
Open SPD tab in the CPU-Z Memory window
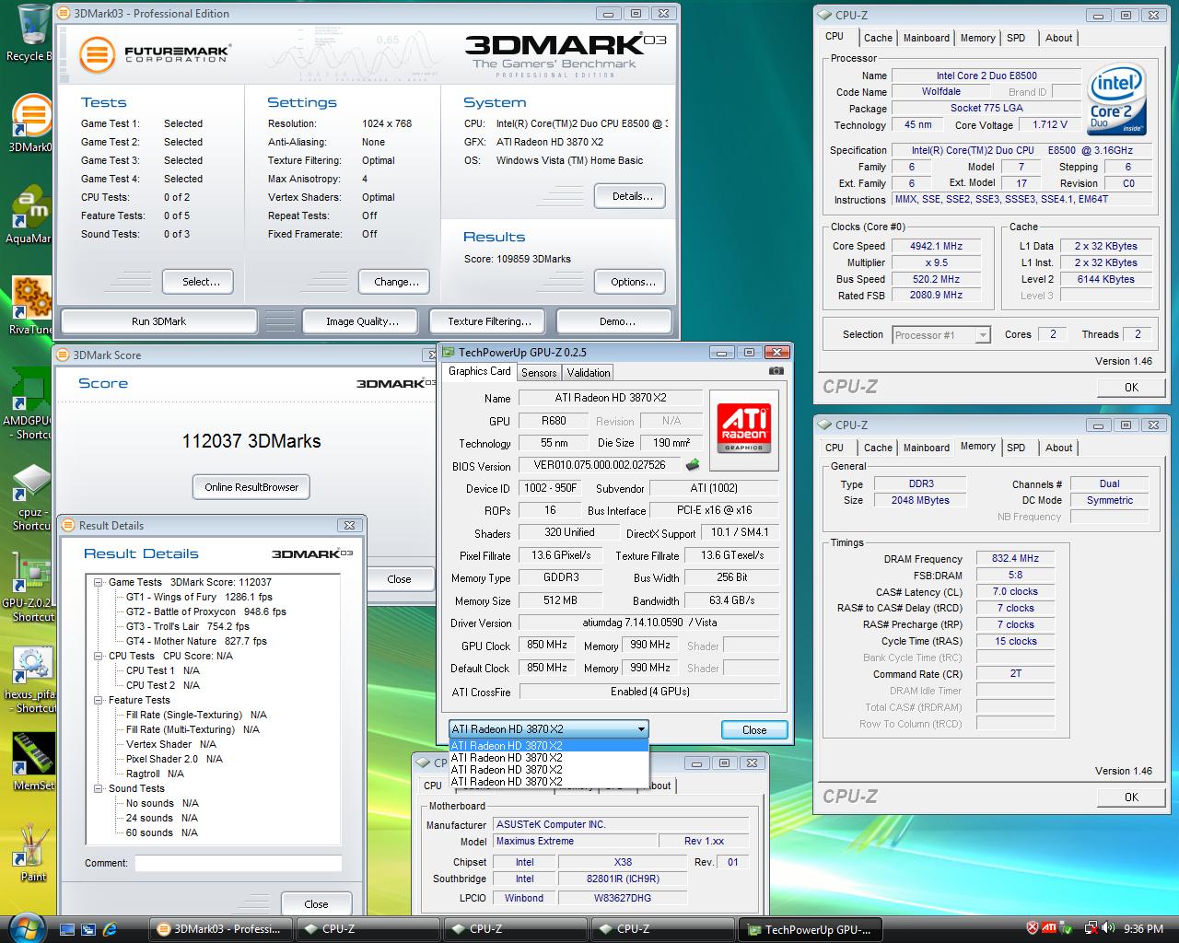[x=1016, y=448]
